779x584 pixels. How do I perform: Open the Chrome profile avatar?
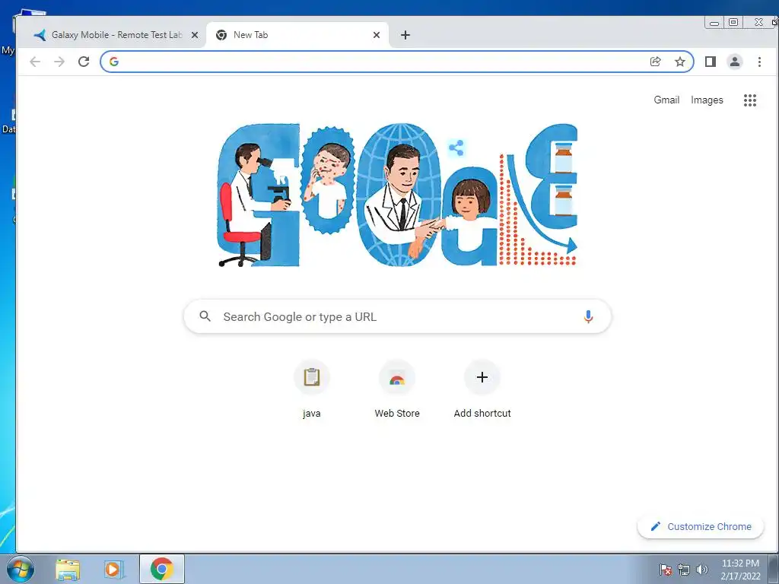[x=734, y=62]
